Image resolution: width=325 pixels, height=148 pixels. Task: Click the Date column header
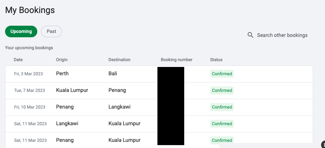pos(18,60)
